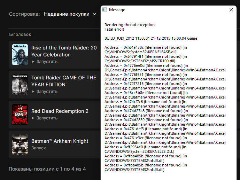The width and height of the screenshot is (240, 180).
Task: Click the Rendering thread exception line
Action: point(130,25)
